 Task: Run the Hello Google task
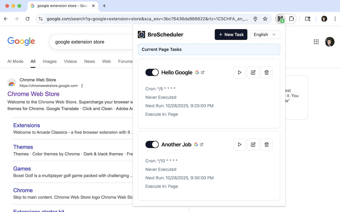240,72
